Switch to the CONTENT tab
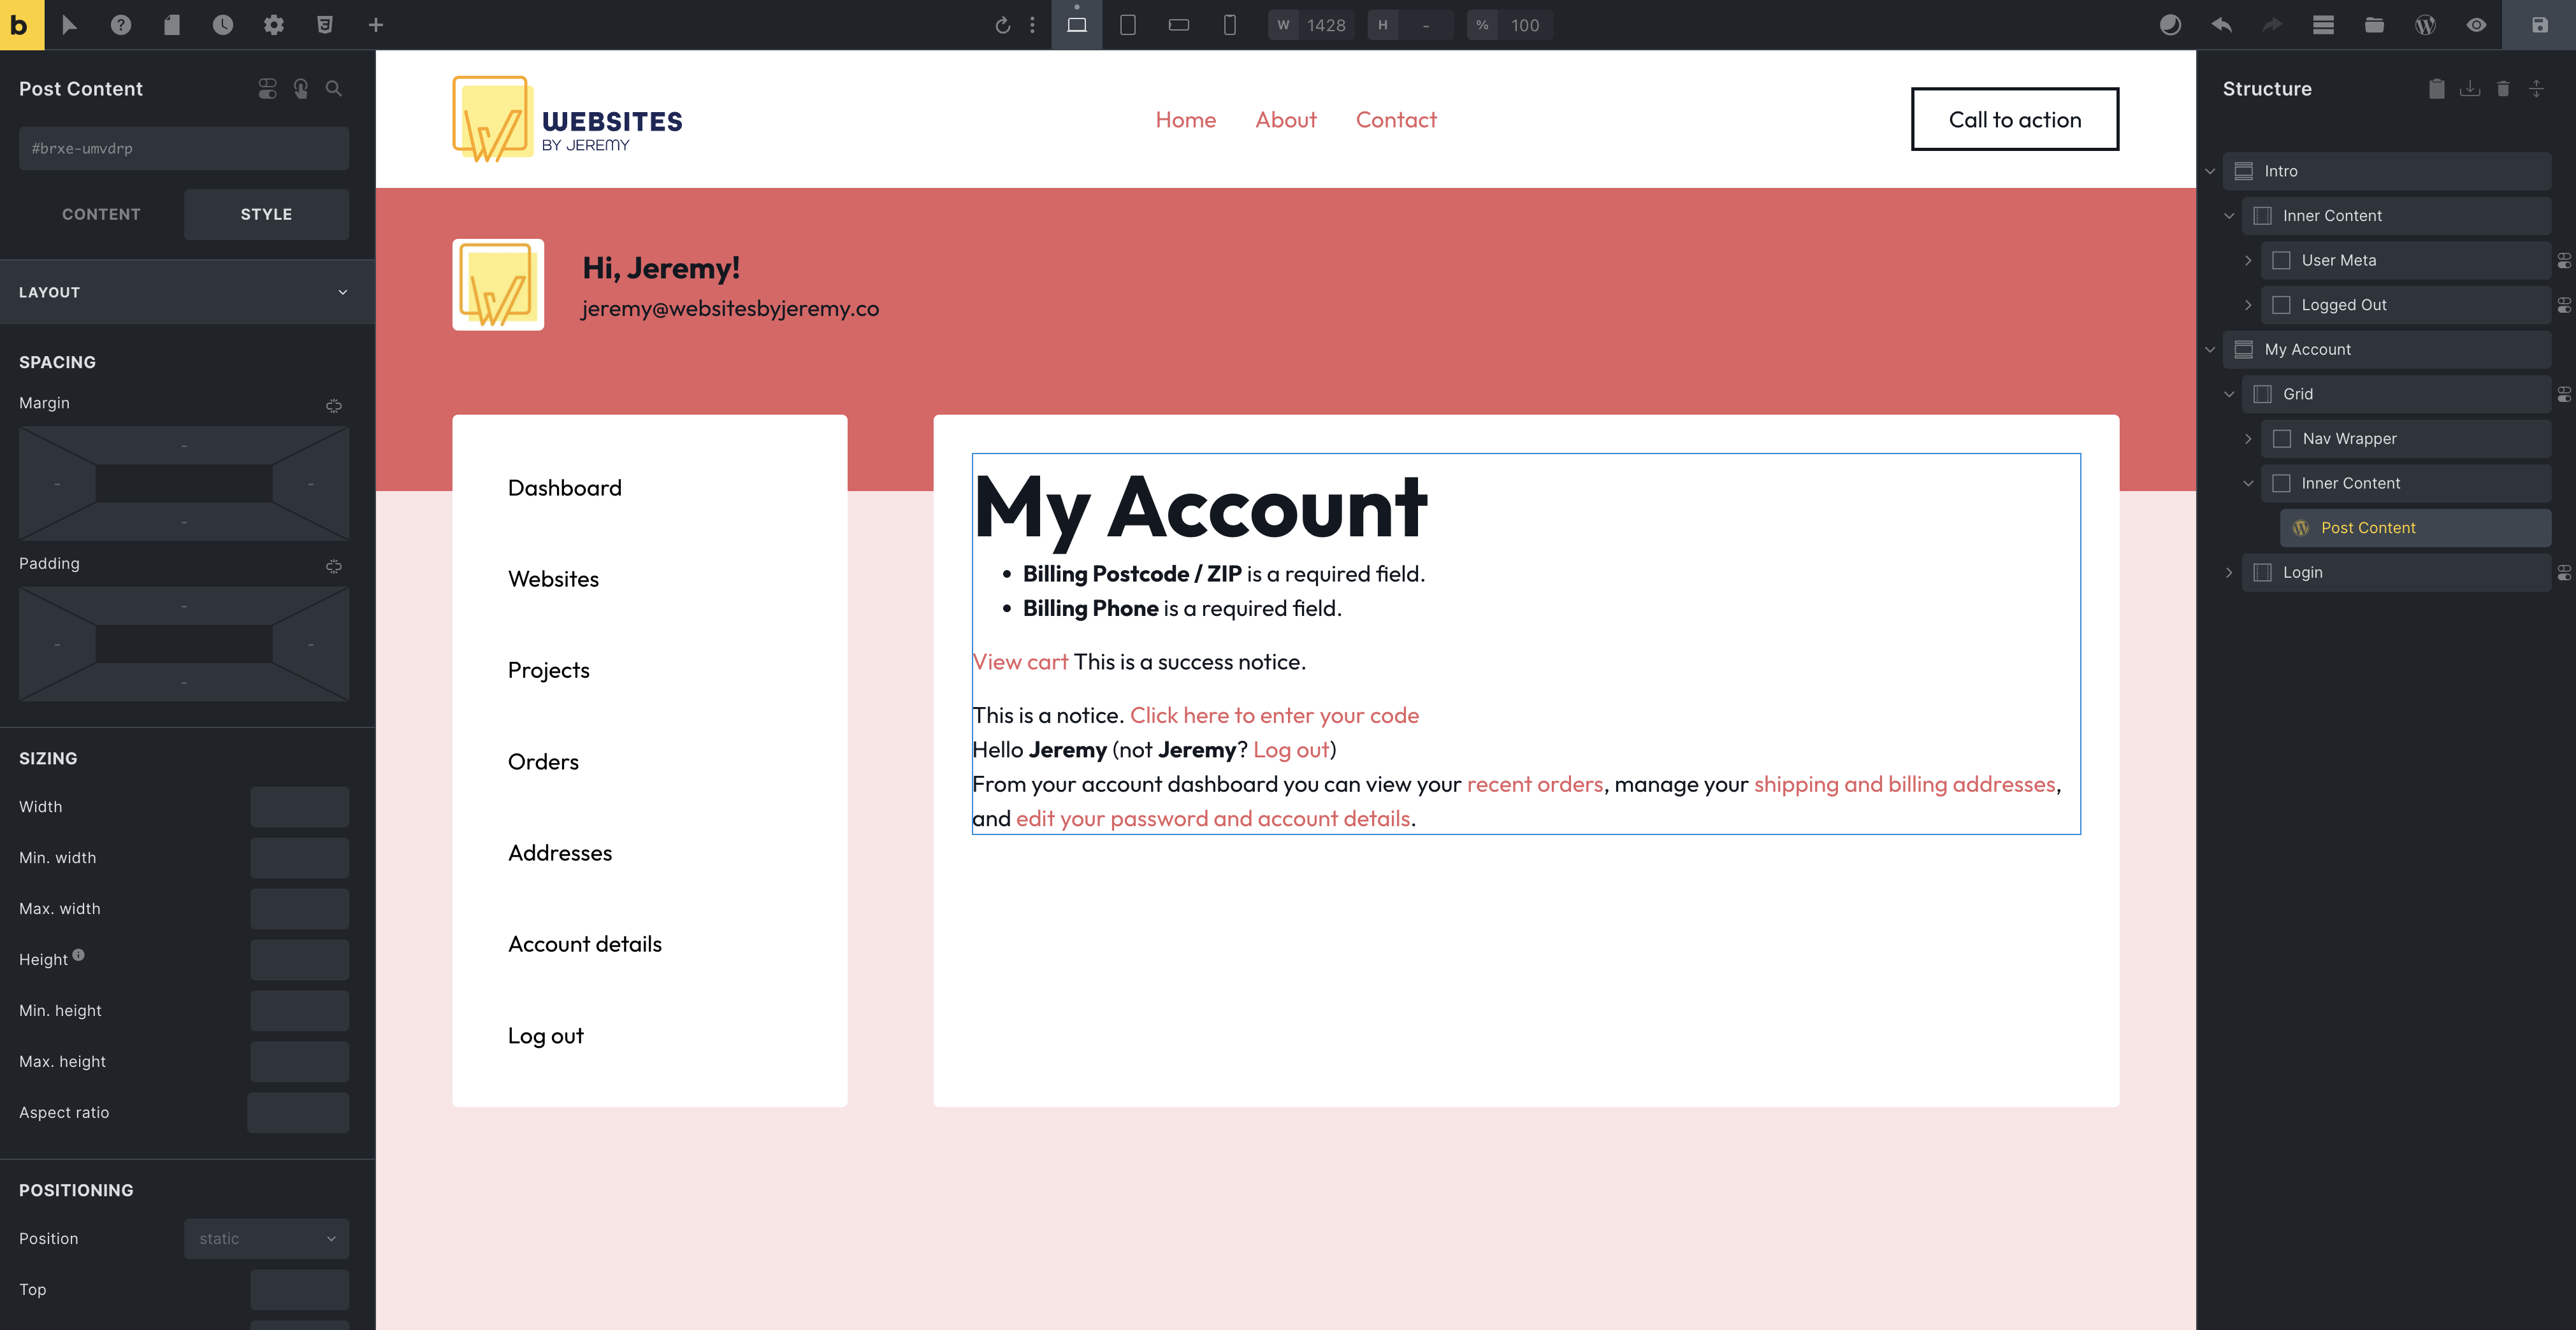2576x1330 pixels. click(101, 214)
